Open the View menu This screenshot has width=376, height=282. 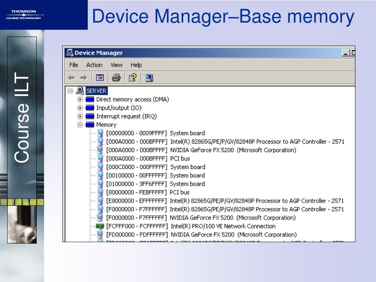116,65
